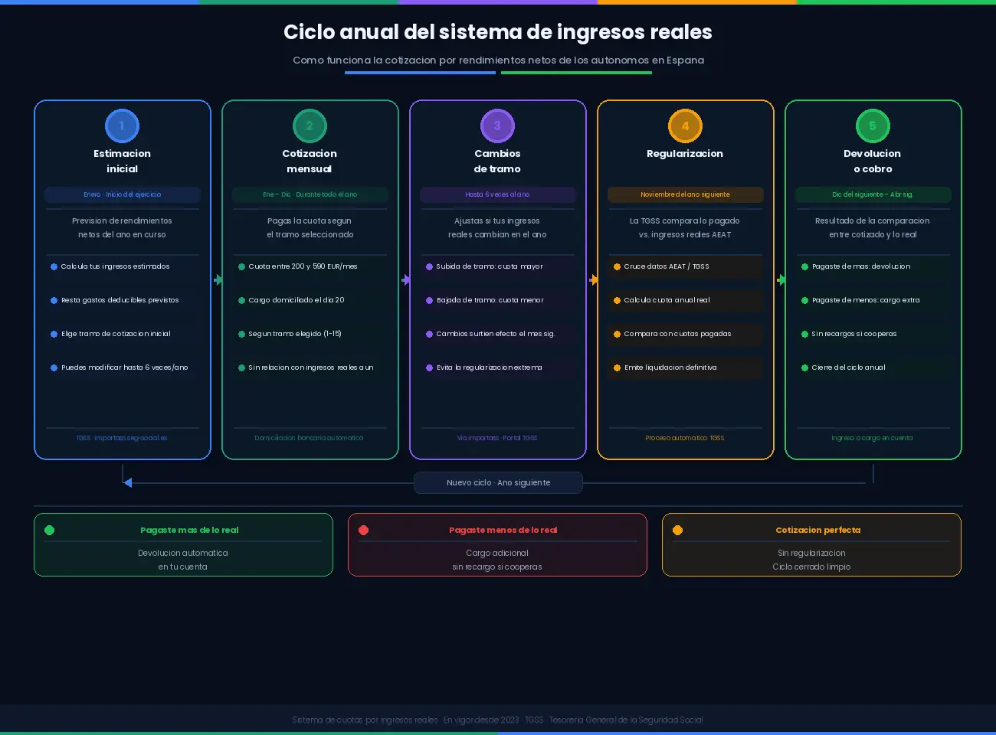The width and height of the screenshot is (996, 735).
Task: Select the 'Nuevo ciclo · Ano siguiente' pill
Action: pos(498,483)
